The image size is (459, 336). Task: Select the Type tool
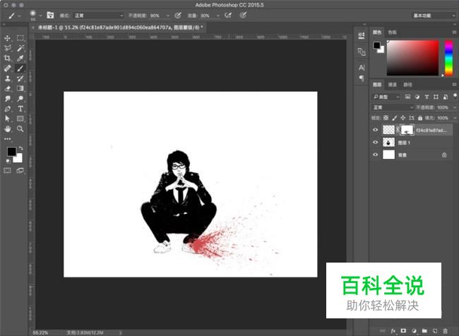[20, 109]
